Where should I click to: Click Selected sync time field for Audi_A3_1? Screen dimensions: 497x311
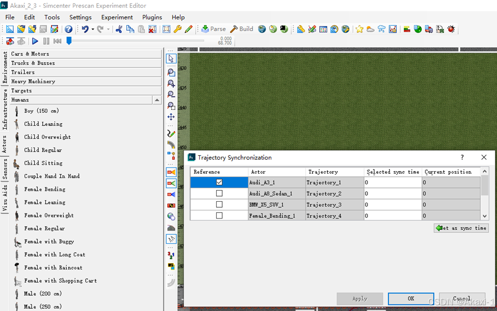(393, 182)
